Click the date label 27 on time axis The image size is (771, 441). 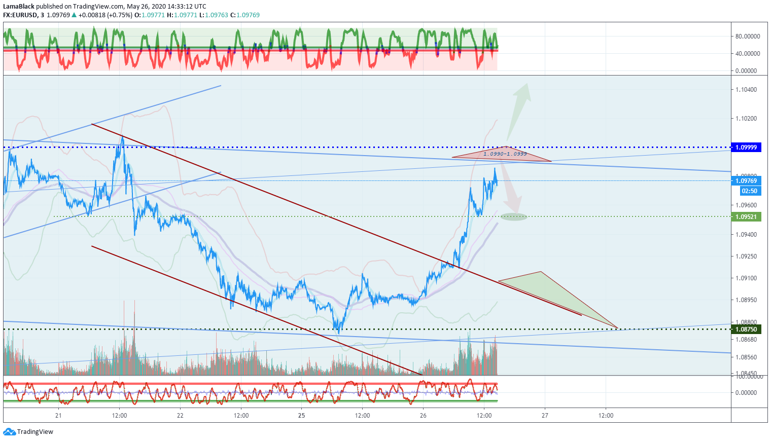(x=545, y=416)
